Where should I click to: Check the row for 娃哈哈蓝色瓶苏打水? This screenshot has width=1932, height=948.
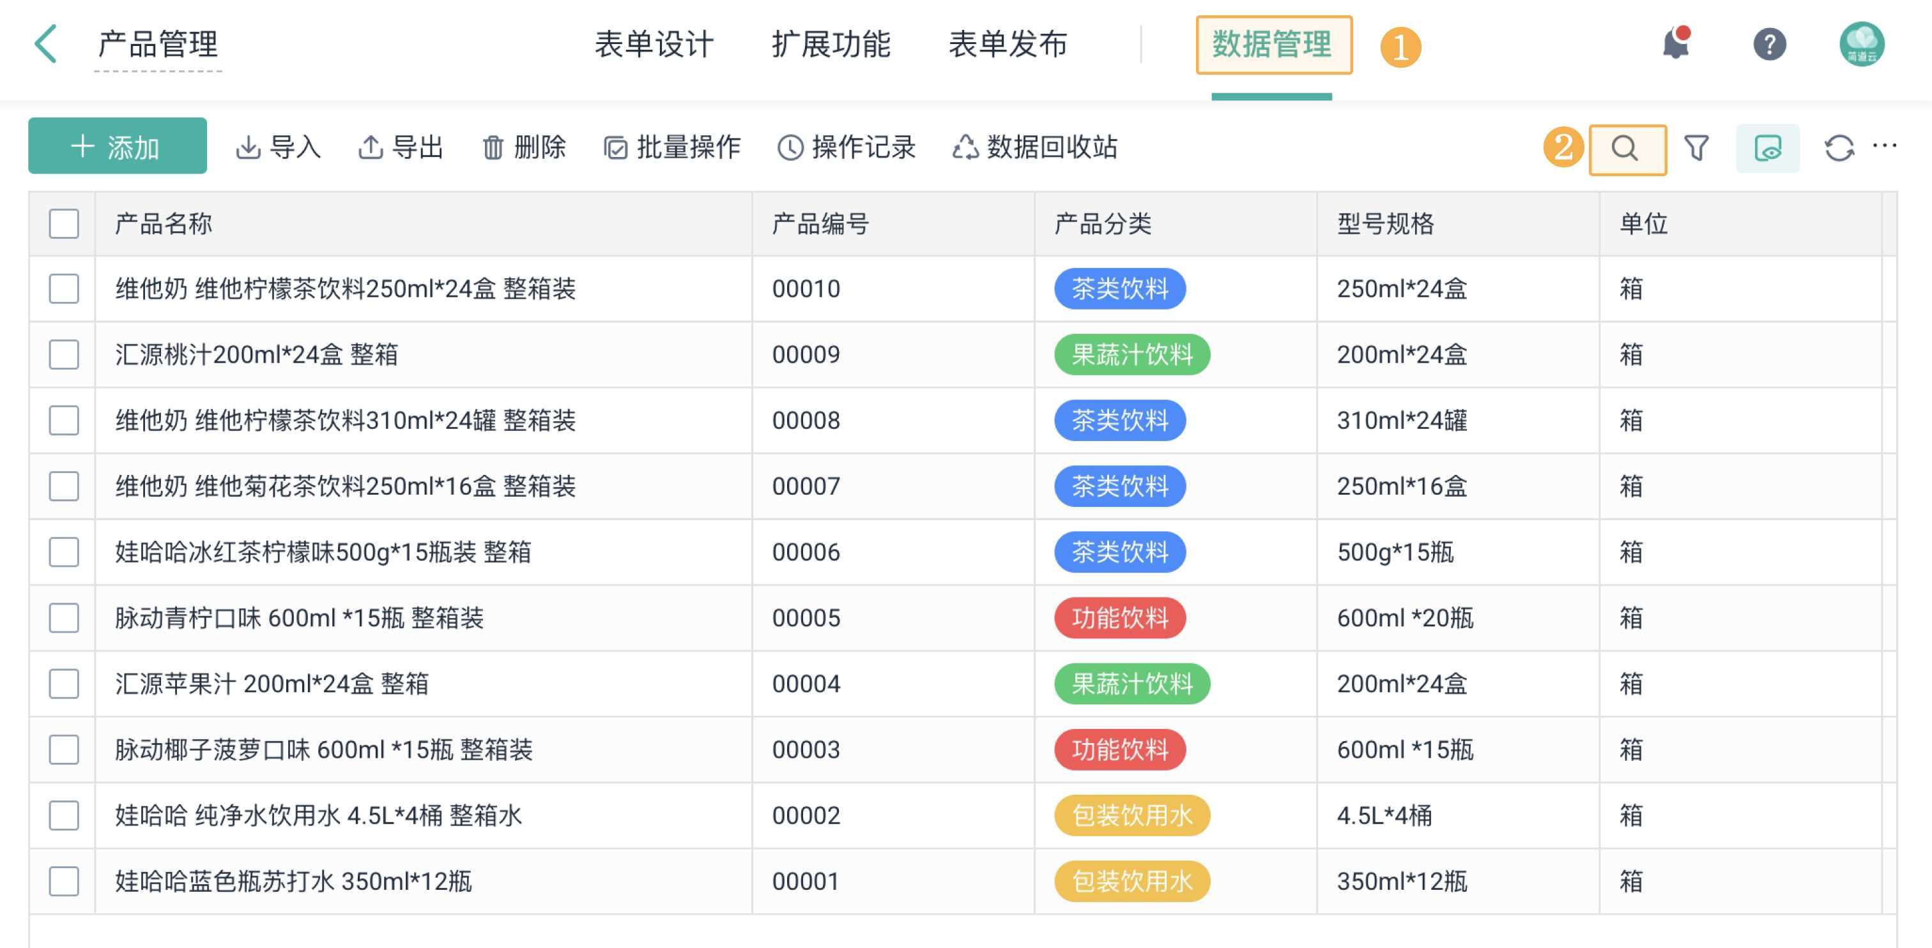[64, 882]
